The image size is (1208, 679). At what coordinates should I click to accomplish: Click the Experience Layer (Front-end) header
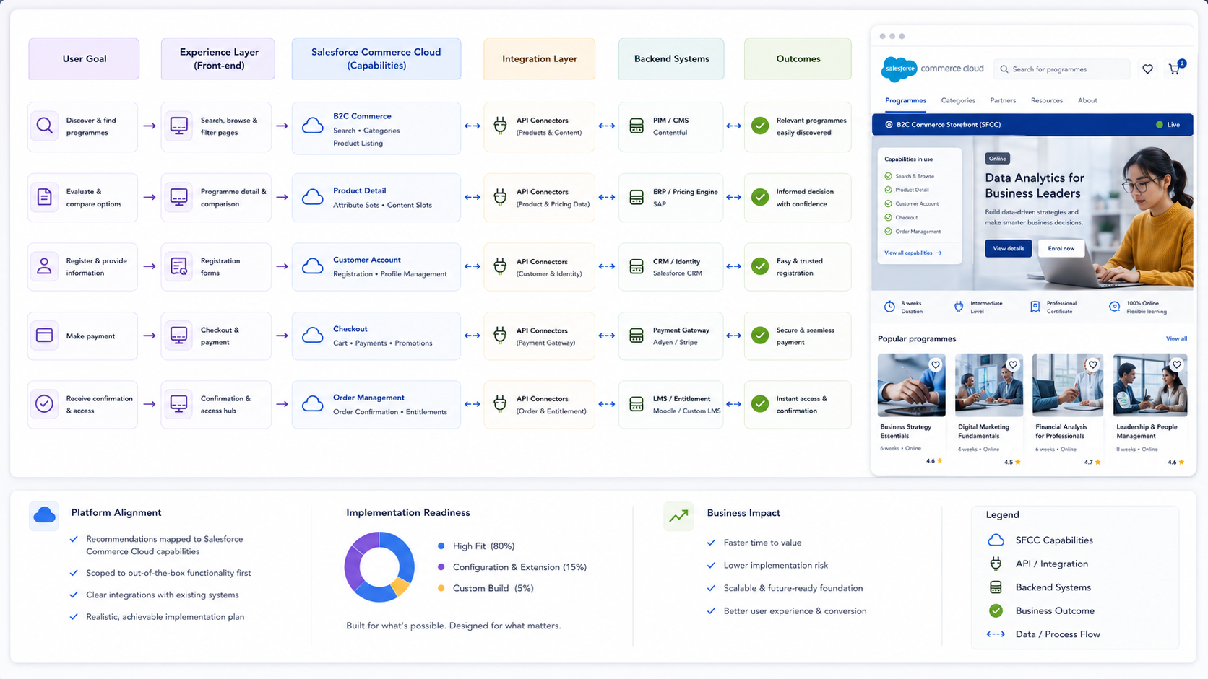click(x=218, y=58)
